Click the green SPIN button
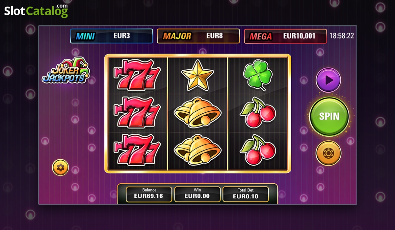 pyautogui.click(x=329, y=116)
